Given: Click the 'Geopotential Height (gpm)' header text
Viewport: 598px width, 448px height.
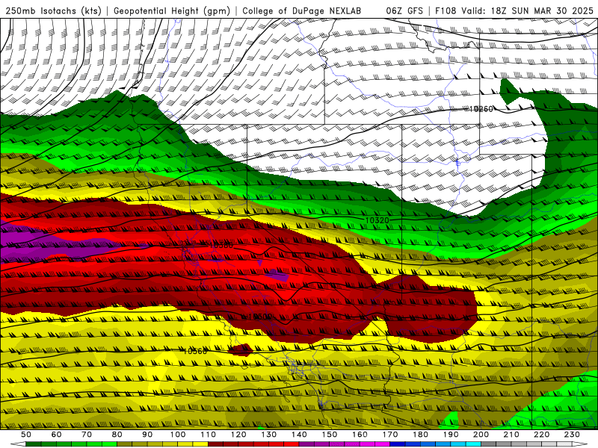Looking at the screenshot, I should coord(172,10).
